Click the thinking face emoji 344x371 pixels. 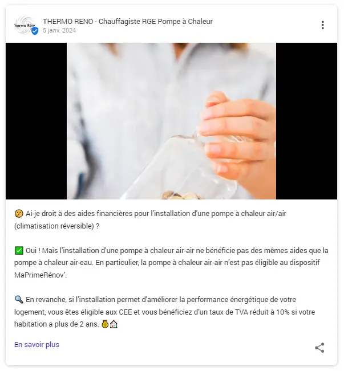click(19, 213)
